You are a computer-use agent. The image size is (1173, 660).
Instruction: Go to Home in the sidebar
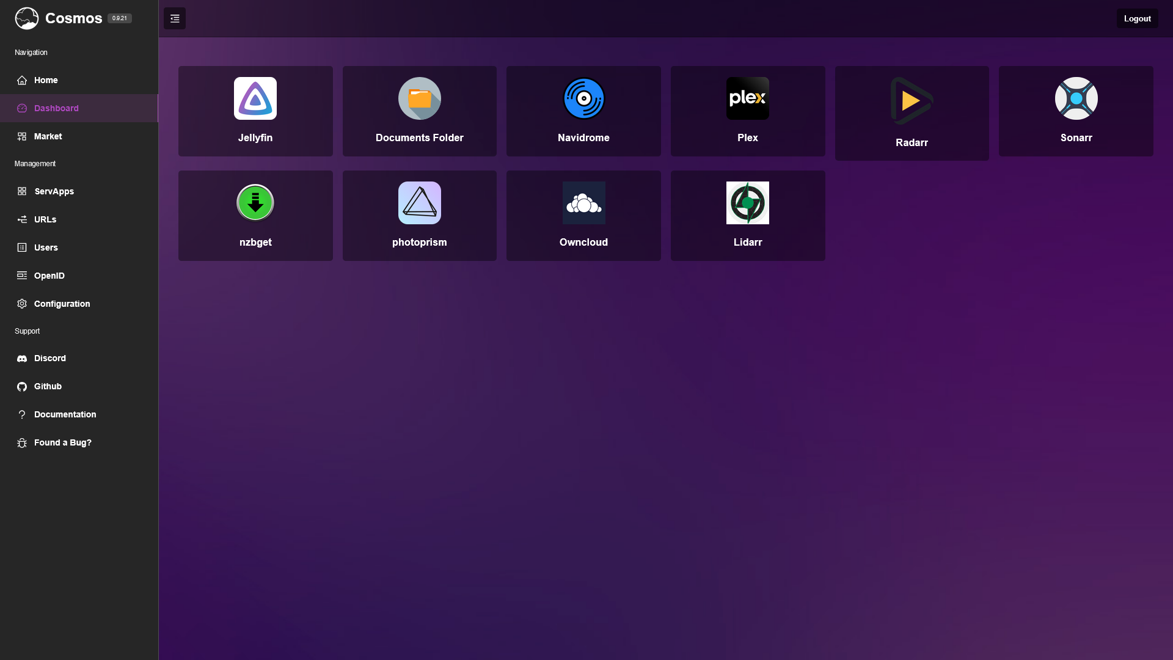(x=46, y=80)
